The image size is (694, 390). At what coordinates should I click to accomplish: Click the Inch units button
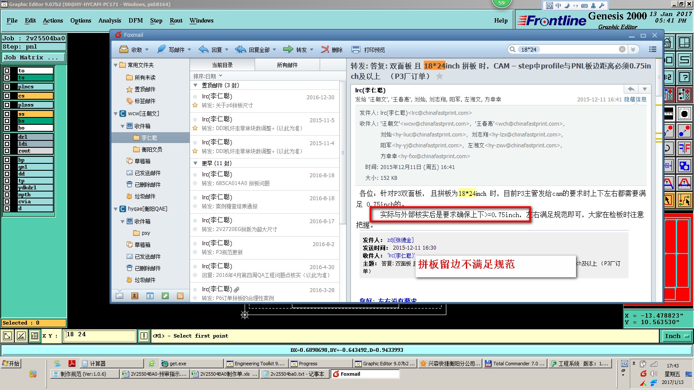pyautogui.click(x=677, y=336)
